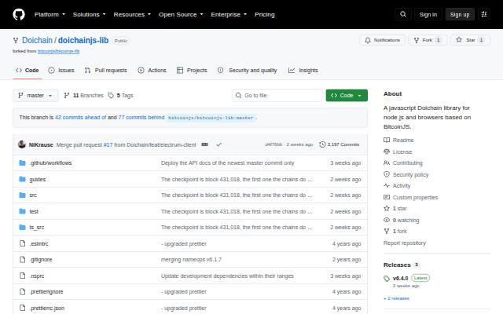Open the .eslintrc file

[39, 244]
